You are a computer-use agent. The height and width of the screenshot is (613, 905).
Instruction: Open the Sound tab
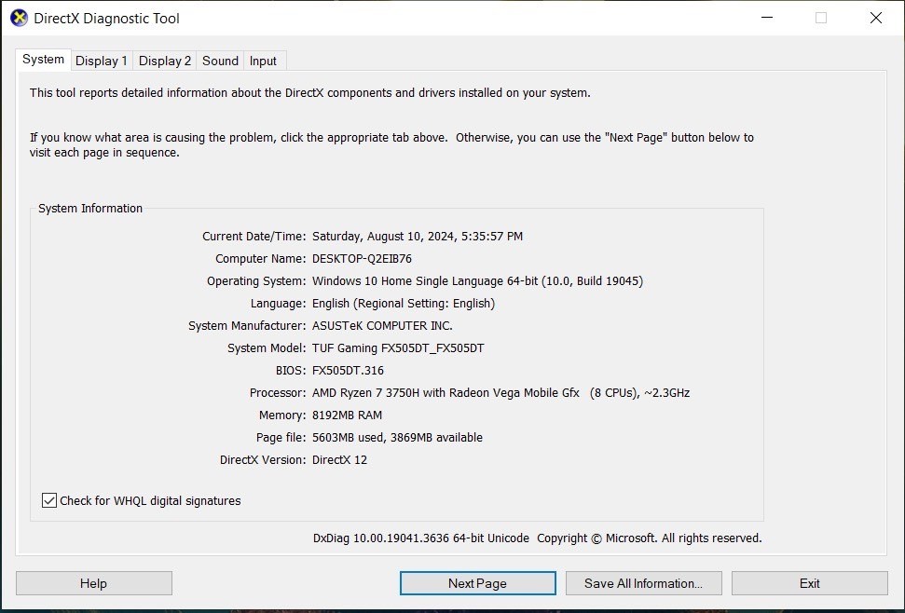click(x=219, y=61)
